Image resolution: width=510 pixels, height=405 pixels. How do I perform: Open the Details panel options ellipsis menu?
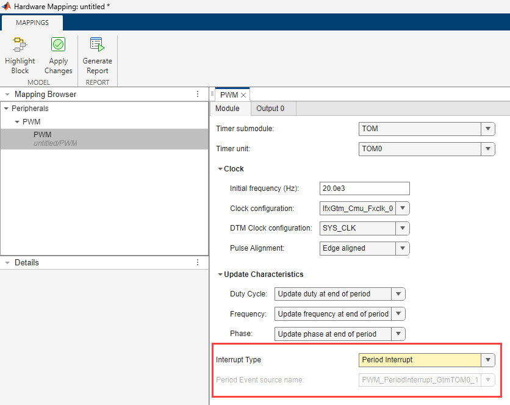coord(197,262)
